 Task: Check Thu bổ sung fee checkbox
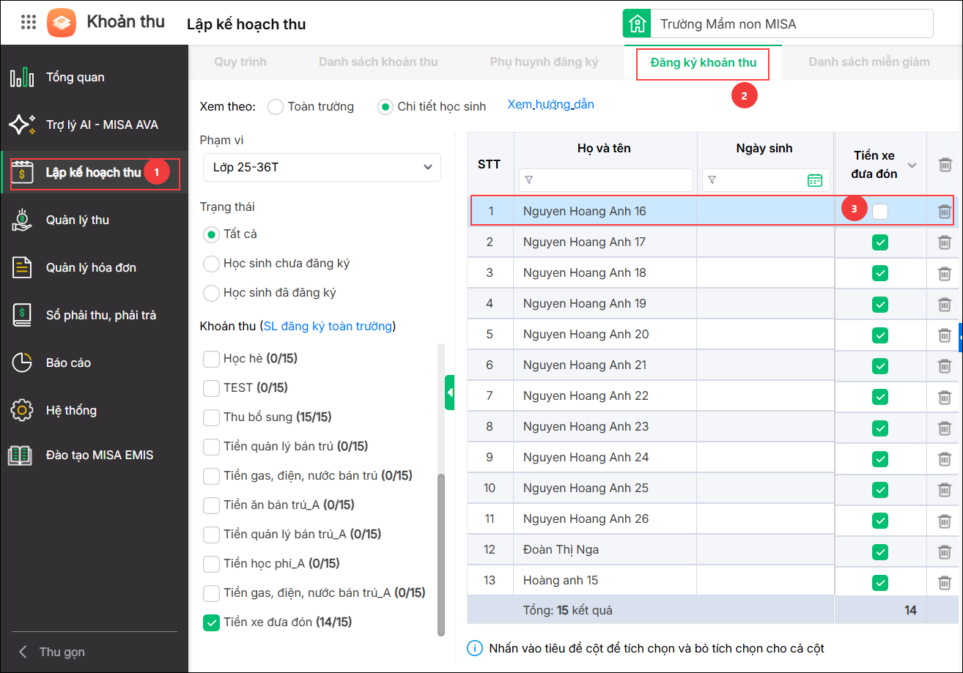click(211, 417)
